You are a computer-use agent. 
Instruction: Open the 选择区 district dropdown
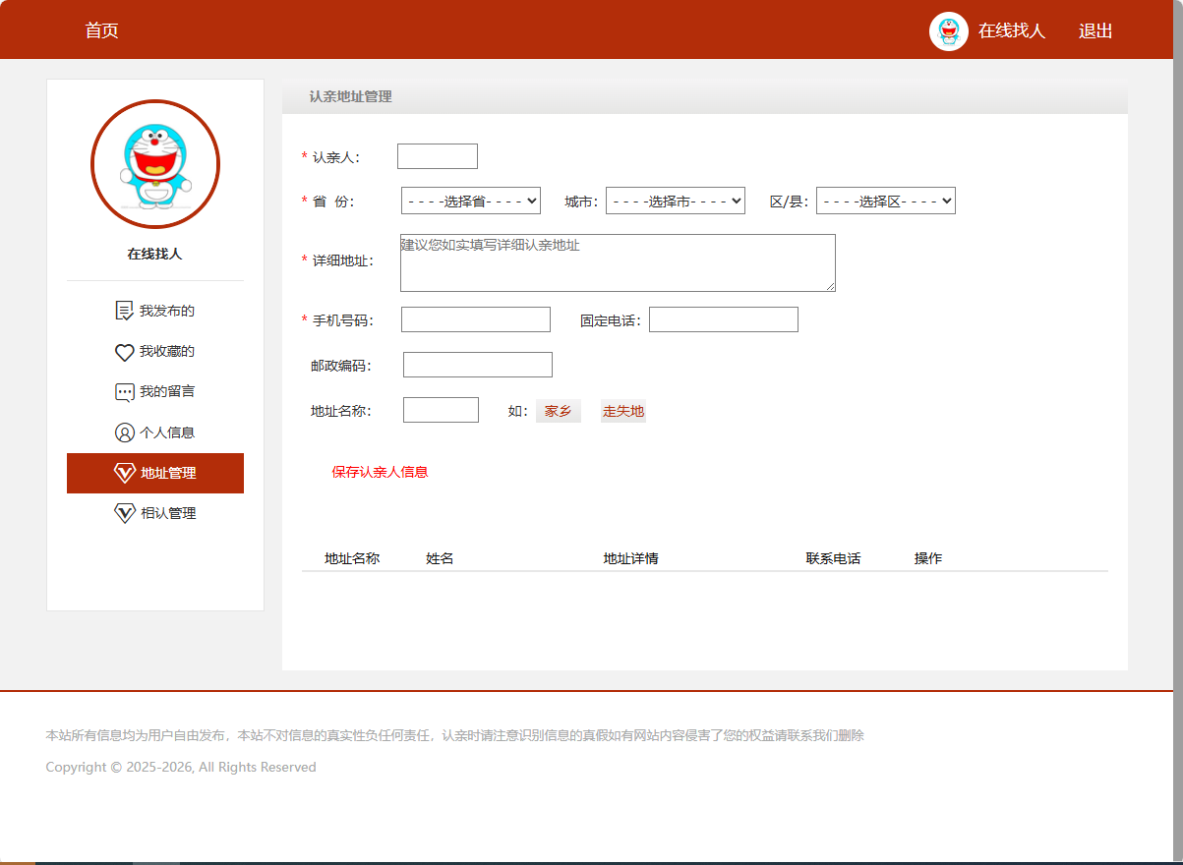pyautogui.click(x=885, y=200)
